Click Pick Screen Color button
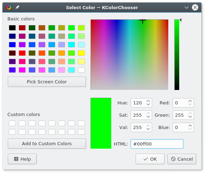This screenshot has height=174, width=206. [x=47, y=82]
